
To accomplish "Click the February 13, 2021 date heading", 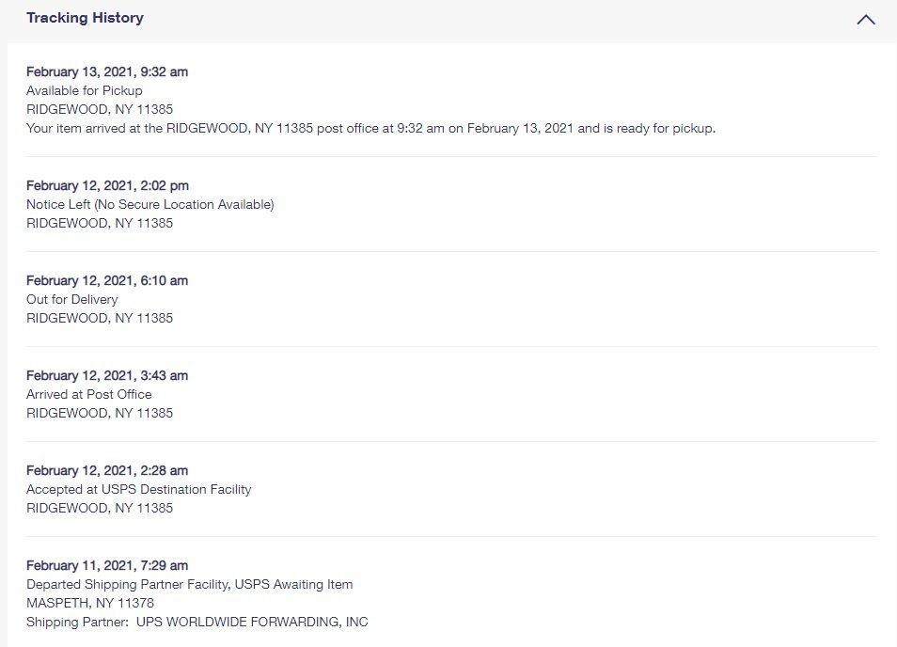I will tap(106, 71).
